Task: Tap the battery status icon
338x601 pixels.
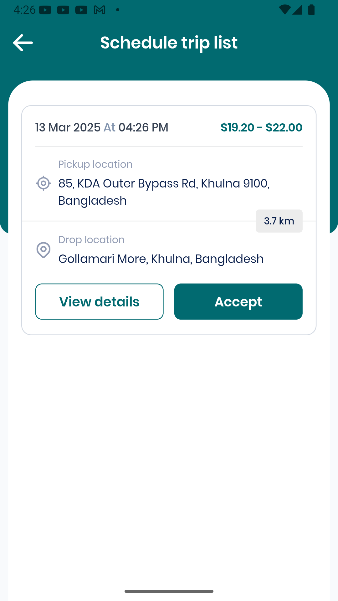Action: [311, 10]
